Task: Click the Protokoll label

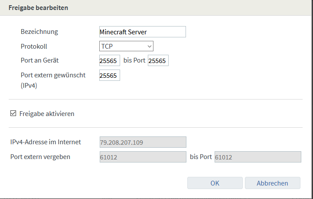Action: click(x=34, y=46)
